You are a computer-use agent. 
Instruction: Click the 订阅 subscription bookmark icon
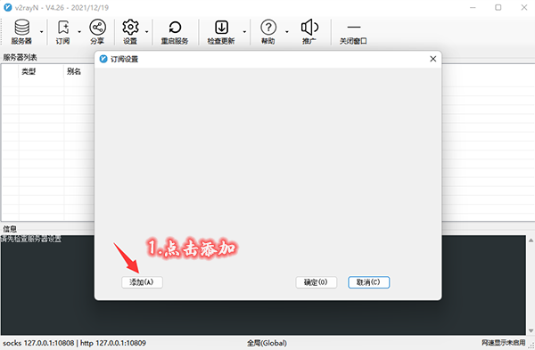point(63,32)
